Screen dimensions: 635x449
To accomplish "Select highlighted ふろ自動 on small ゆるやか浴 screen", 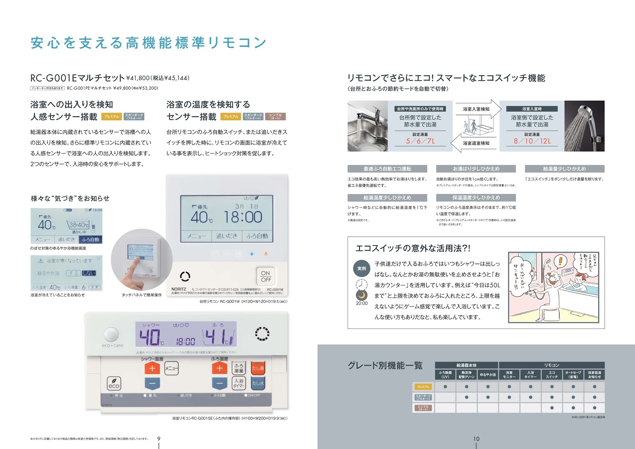I will [90, 239].
